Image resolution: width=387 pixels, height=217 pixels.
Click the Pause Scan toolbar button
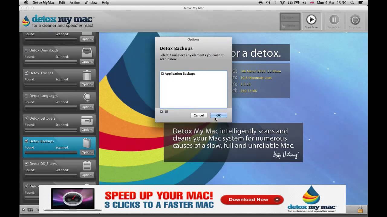click(334, 21)
